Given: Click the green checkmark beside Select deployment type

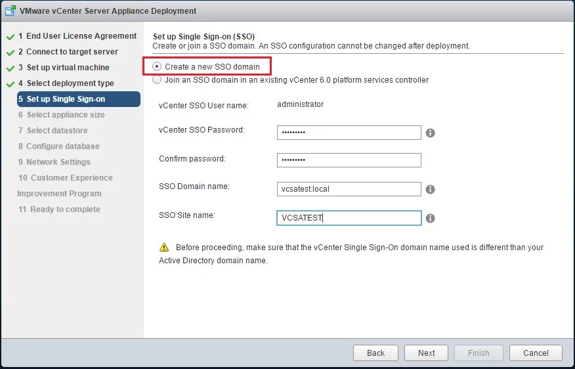Looking at the screenshot, I should (x=11, y=83).
